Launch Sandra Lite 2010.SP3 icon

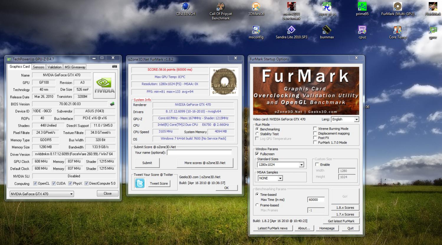(x=291, y=32)
